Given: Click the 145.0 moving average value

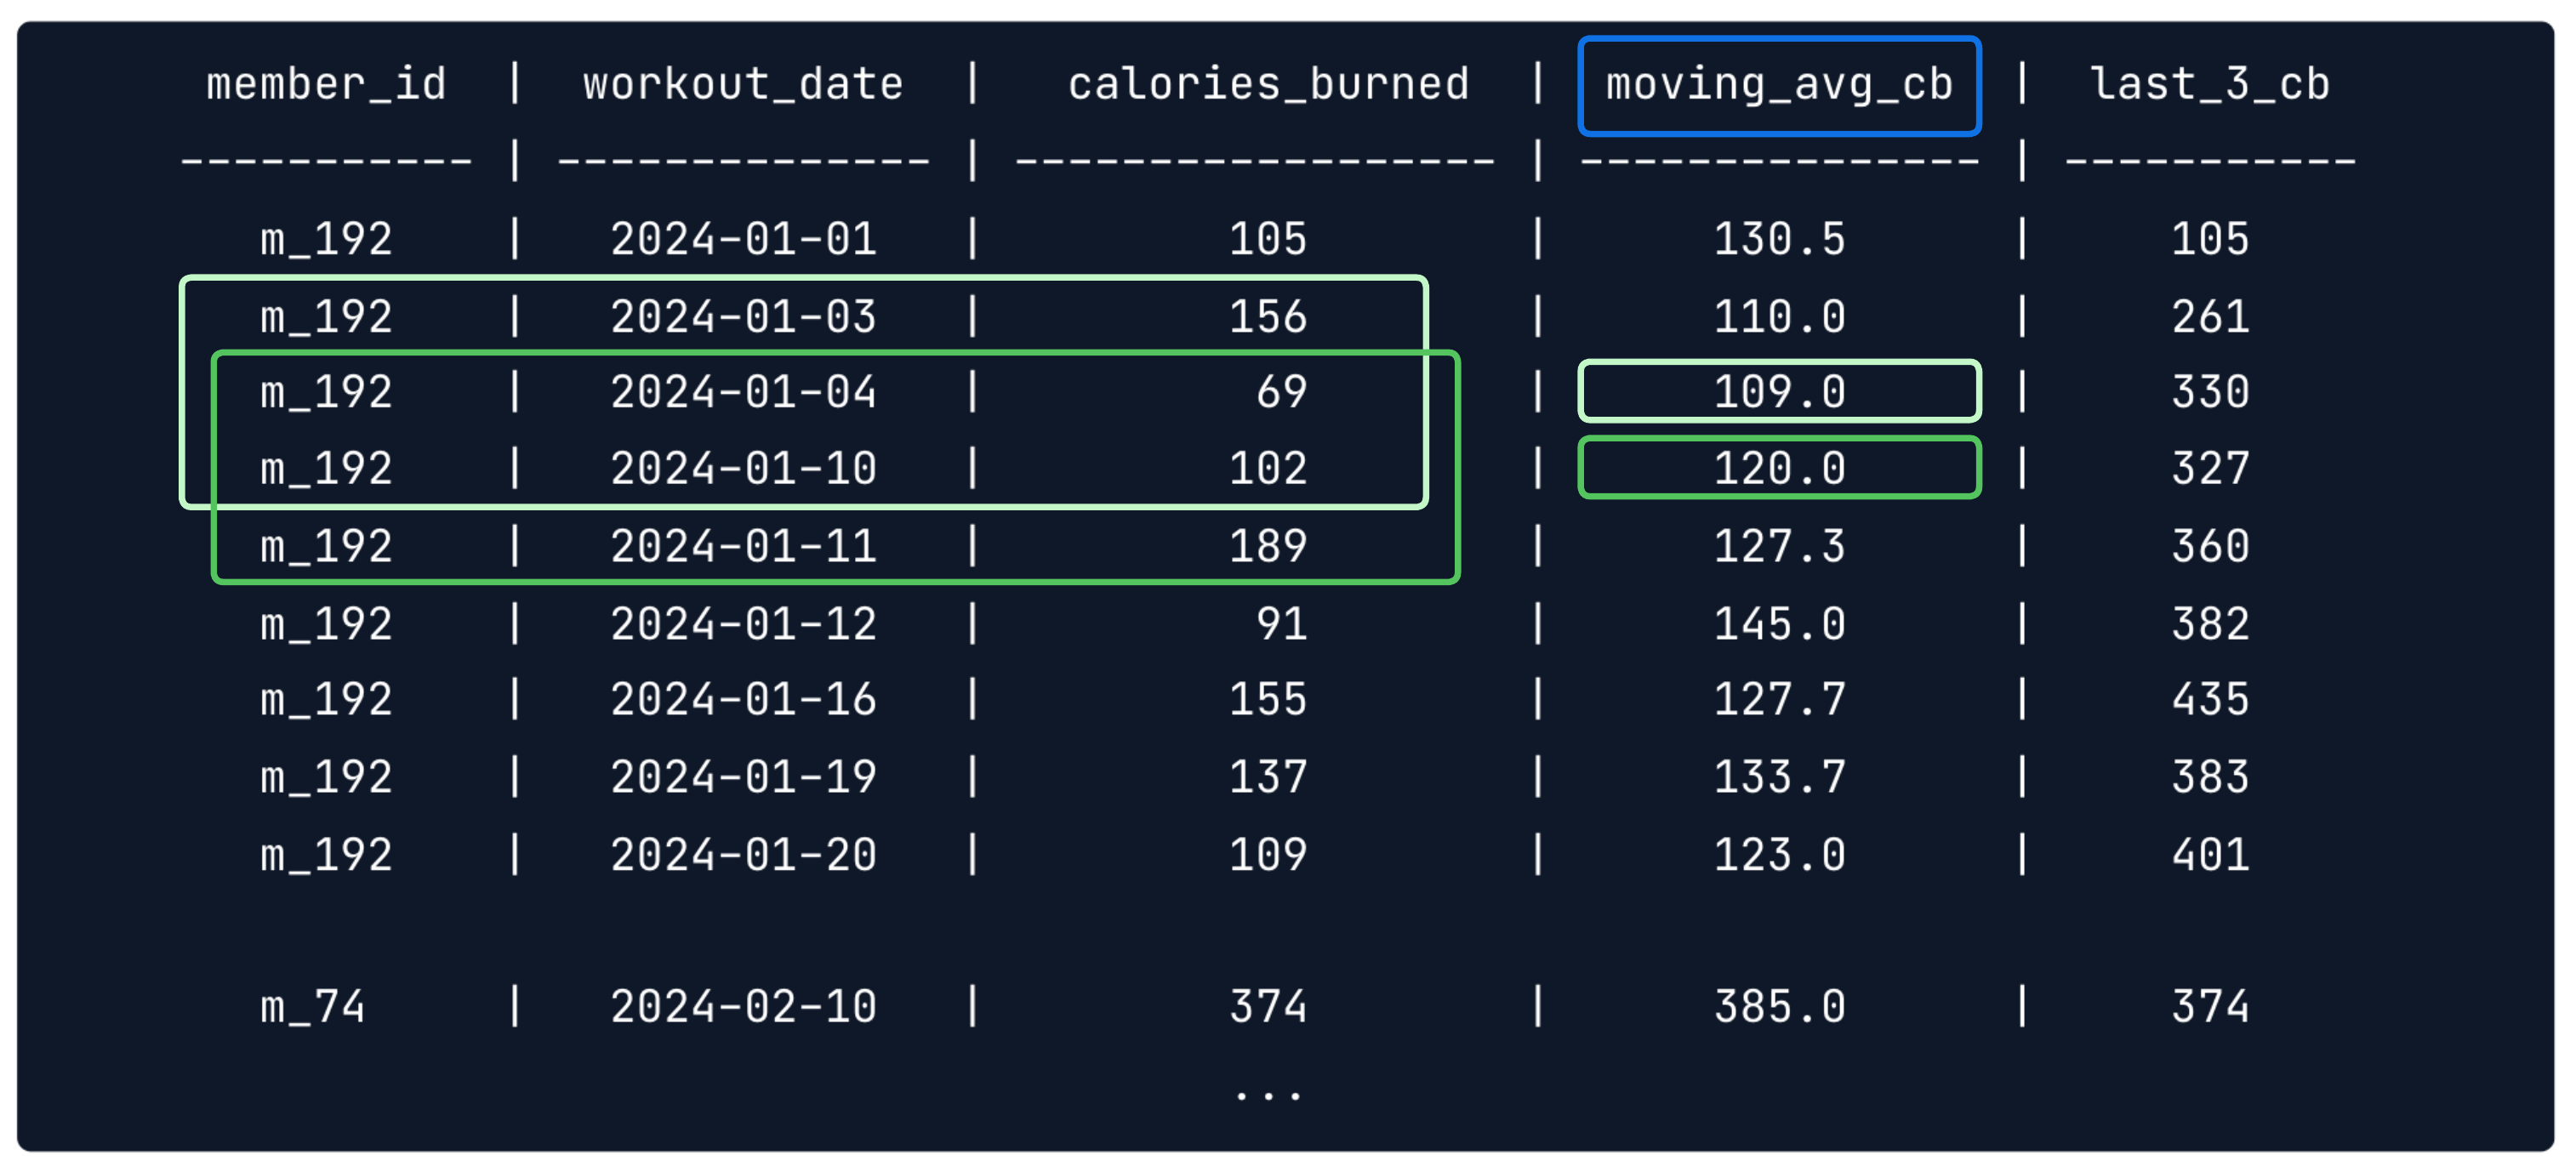Looking at the screenshot, I should tap(1779, 625).
